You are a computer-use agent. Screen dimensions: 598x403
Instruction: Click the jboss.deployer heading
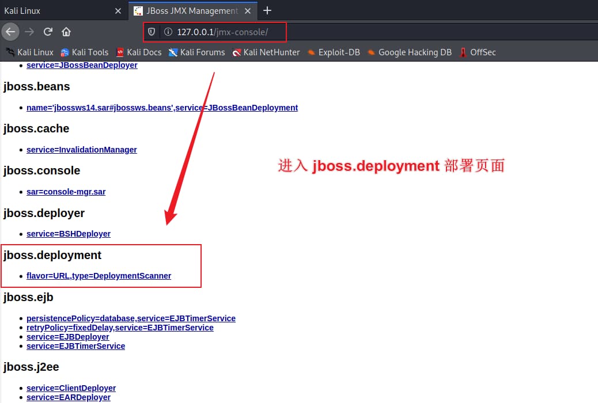(x=44, y=213)
